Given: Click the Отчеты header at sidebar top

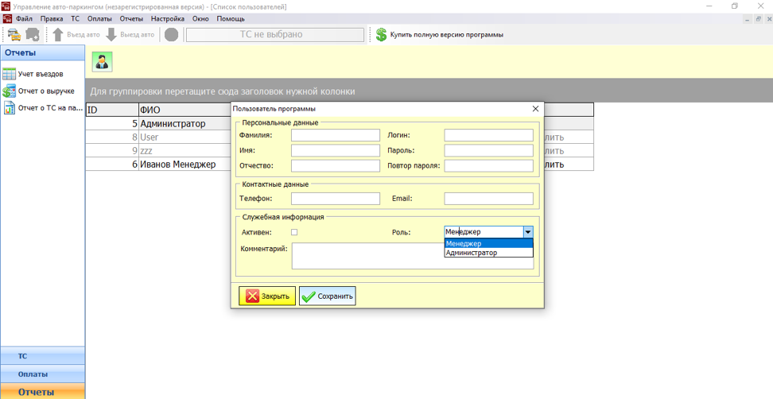Looking at the screenshot, I should 42,52.
